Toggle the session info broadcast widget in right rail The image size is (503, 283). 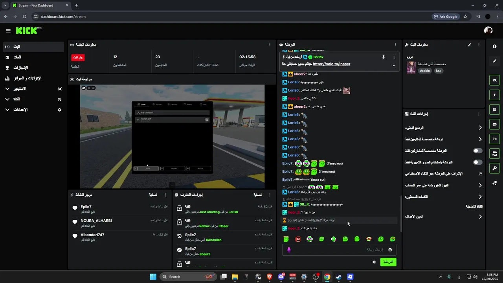click(494, 139)
